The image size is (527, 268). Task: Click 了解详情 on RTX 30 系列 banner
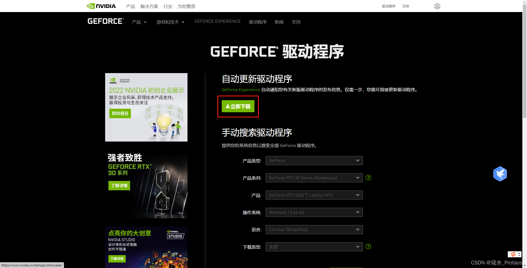(119, 186)
